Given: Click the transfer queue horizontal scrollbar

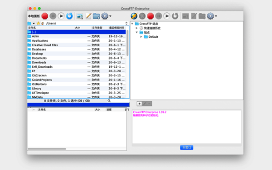Looking at the screenshot, I should (x=47, y=149).
